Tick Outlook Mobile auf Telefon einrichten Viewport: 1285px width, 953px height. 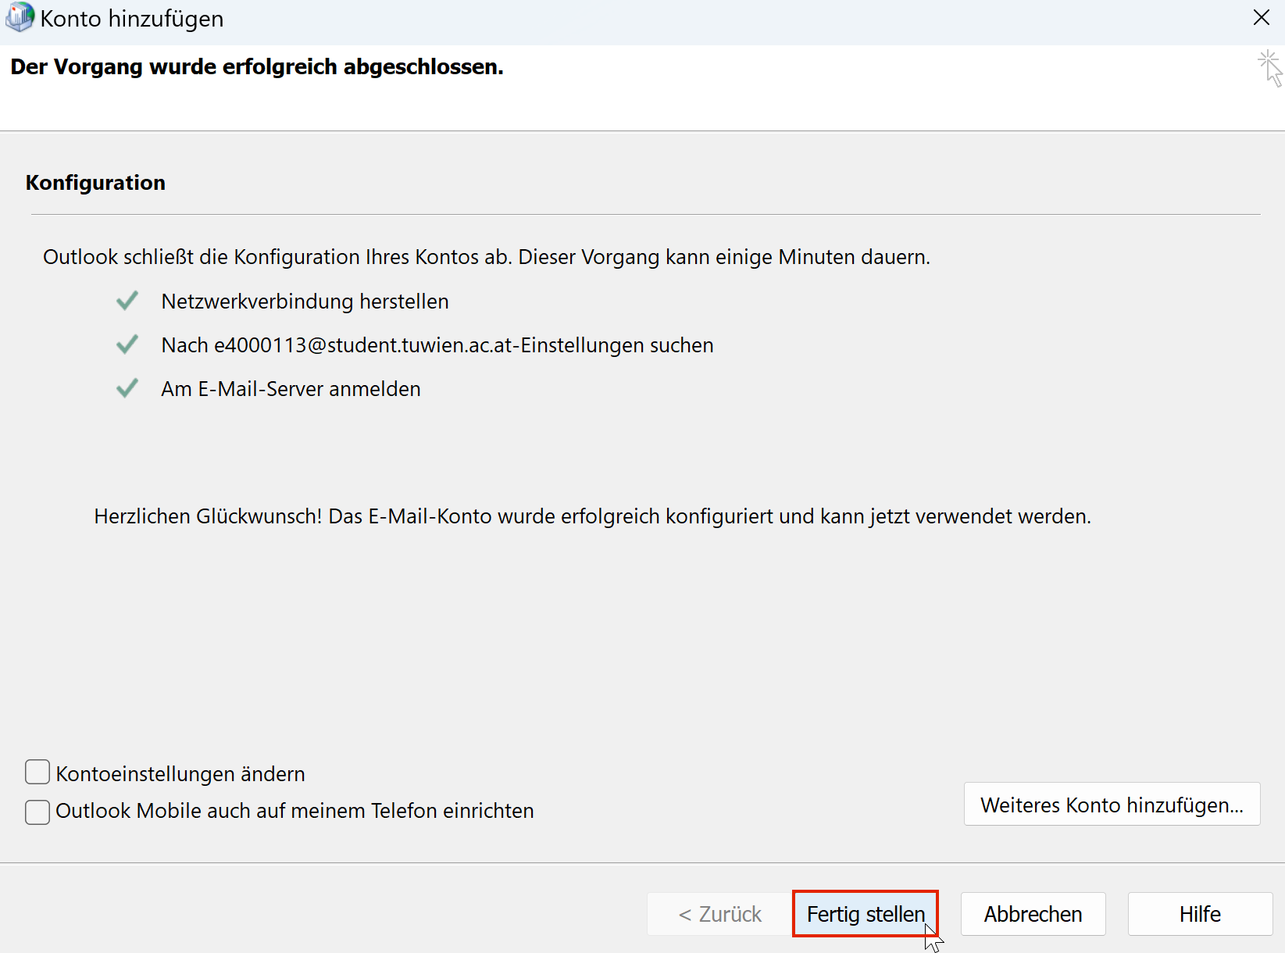(37, 811)
